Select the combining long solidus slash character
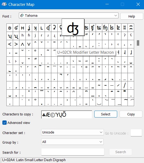Viewport: 144px width, 163px height. tap(124, 85)
